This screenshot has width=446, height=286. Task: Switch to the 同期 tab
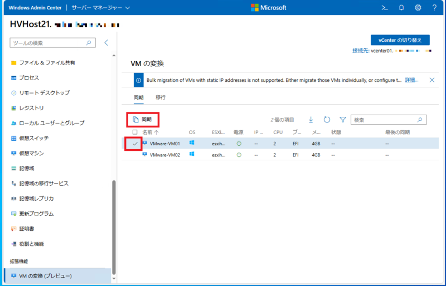pyautogui.click(x=138, y=97)
